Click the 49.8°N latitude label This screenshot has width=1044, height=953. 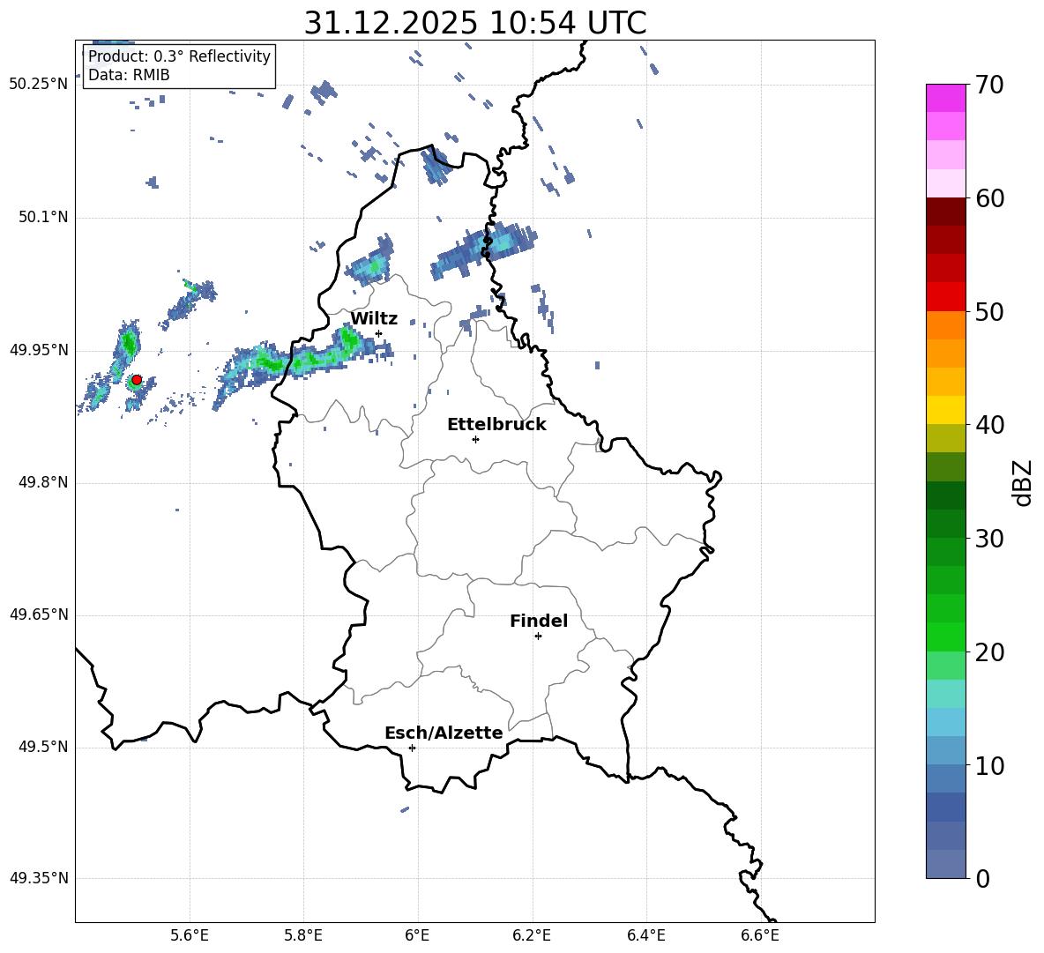(x=44, y=482)
